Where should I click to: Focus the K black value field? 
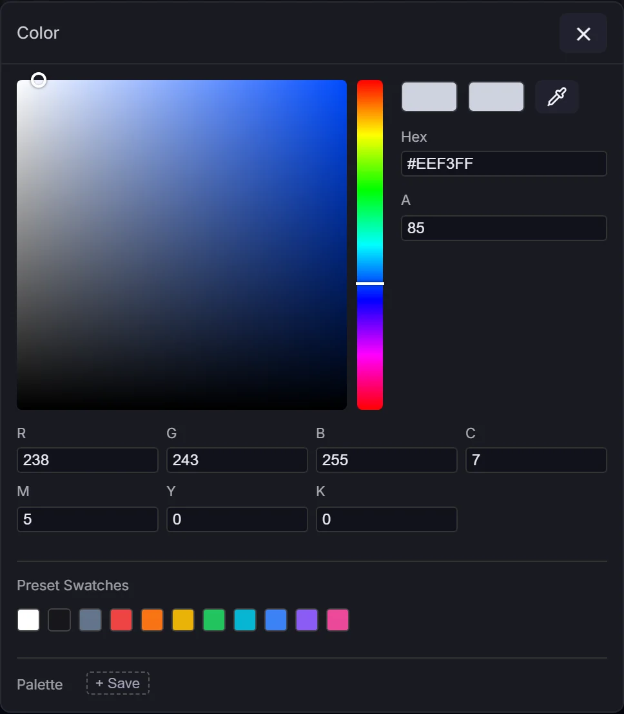[x=387, y=519]
